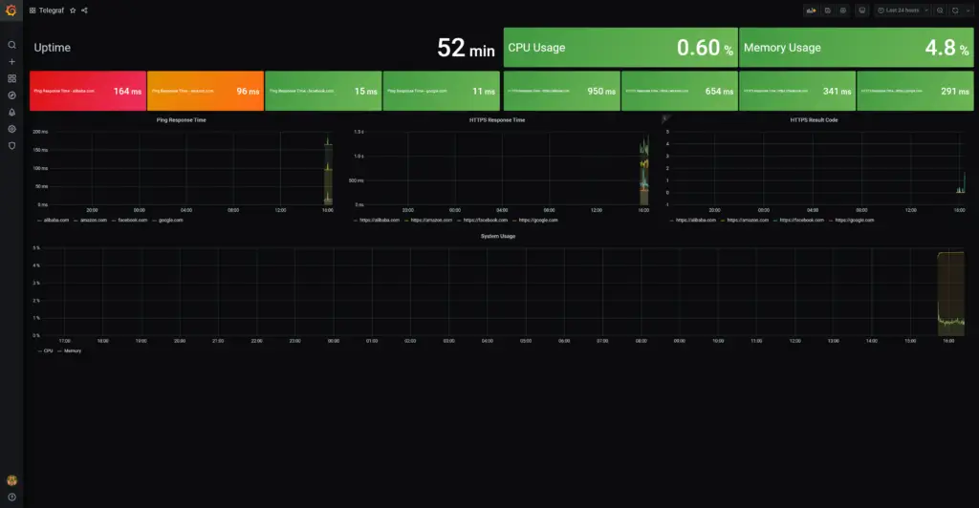Toggle CPU series in System Usage legend
The width and height of the screenshot is (979, 508).
pos(47,351)
